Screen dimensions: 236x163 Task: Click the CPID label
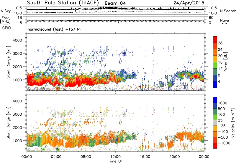pos(6,28)
